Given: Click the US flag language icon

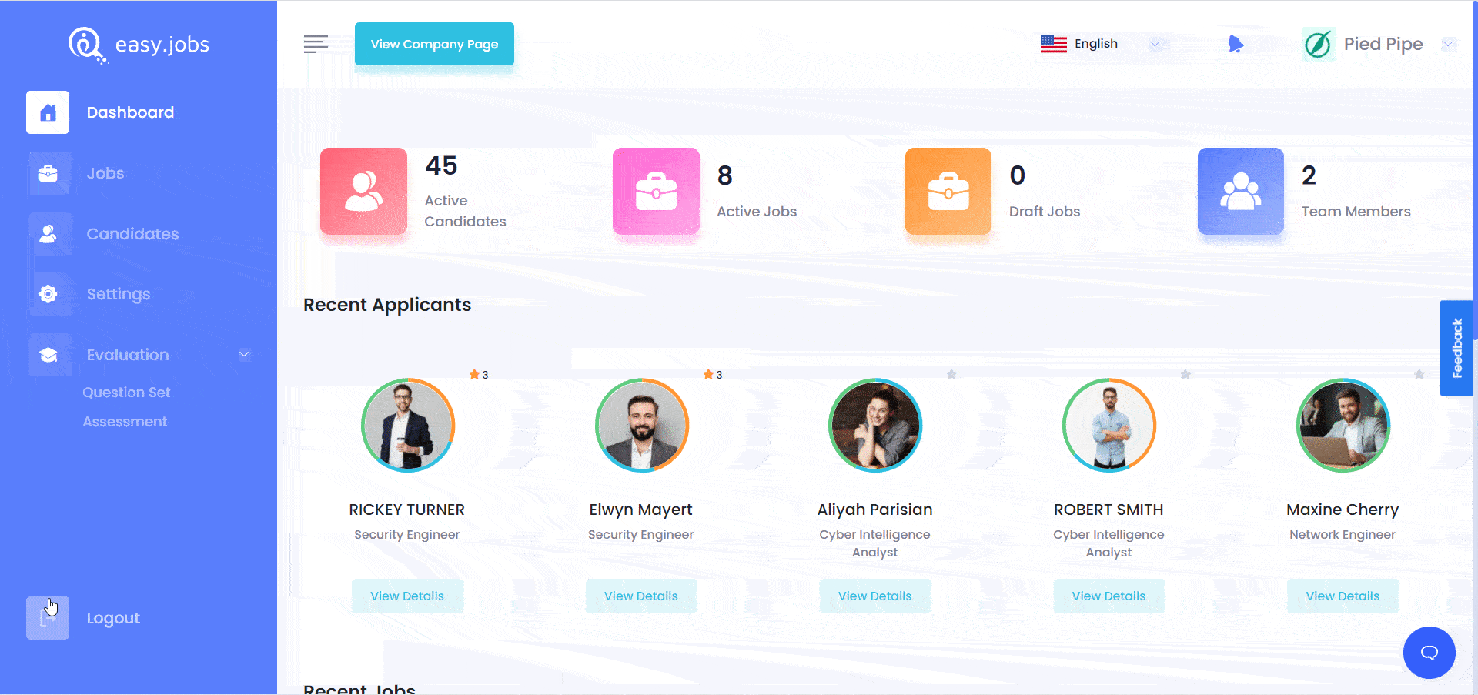Looking at the screenshot, I should click(x=1053, y=44).
